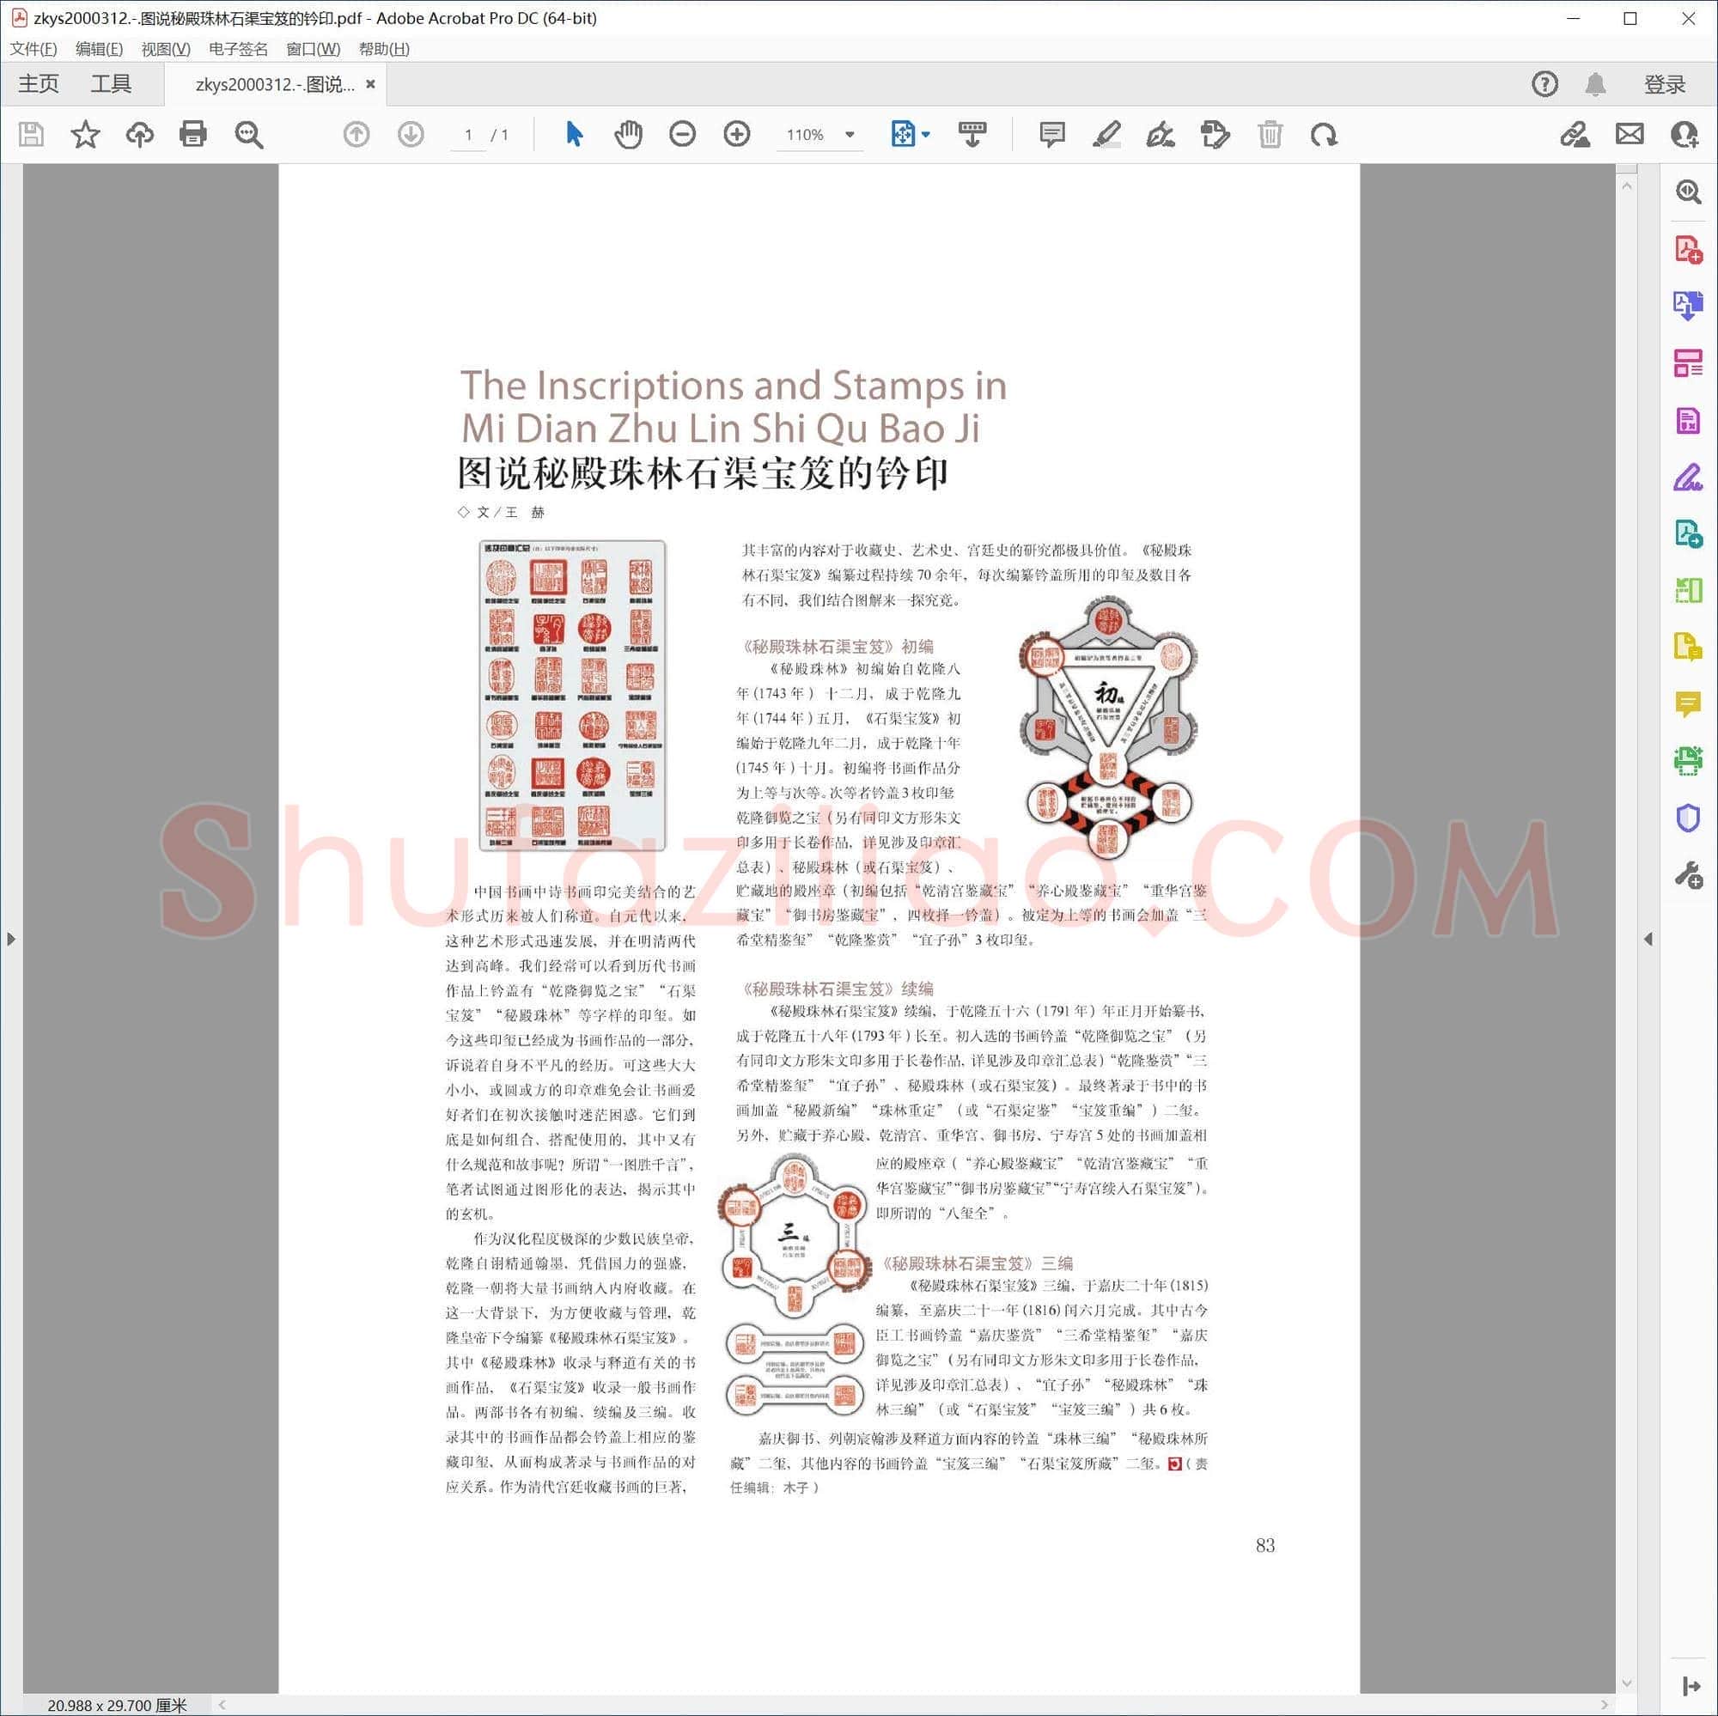Open the 编辑(E) menu
The image size is (1718, 1716).
tap(100, 49)
